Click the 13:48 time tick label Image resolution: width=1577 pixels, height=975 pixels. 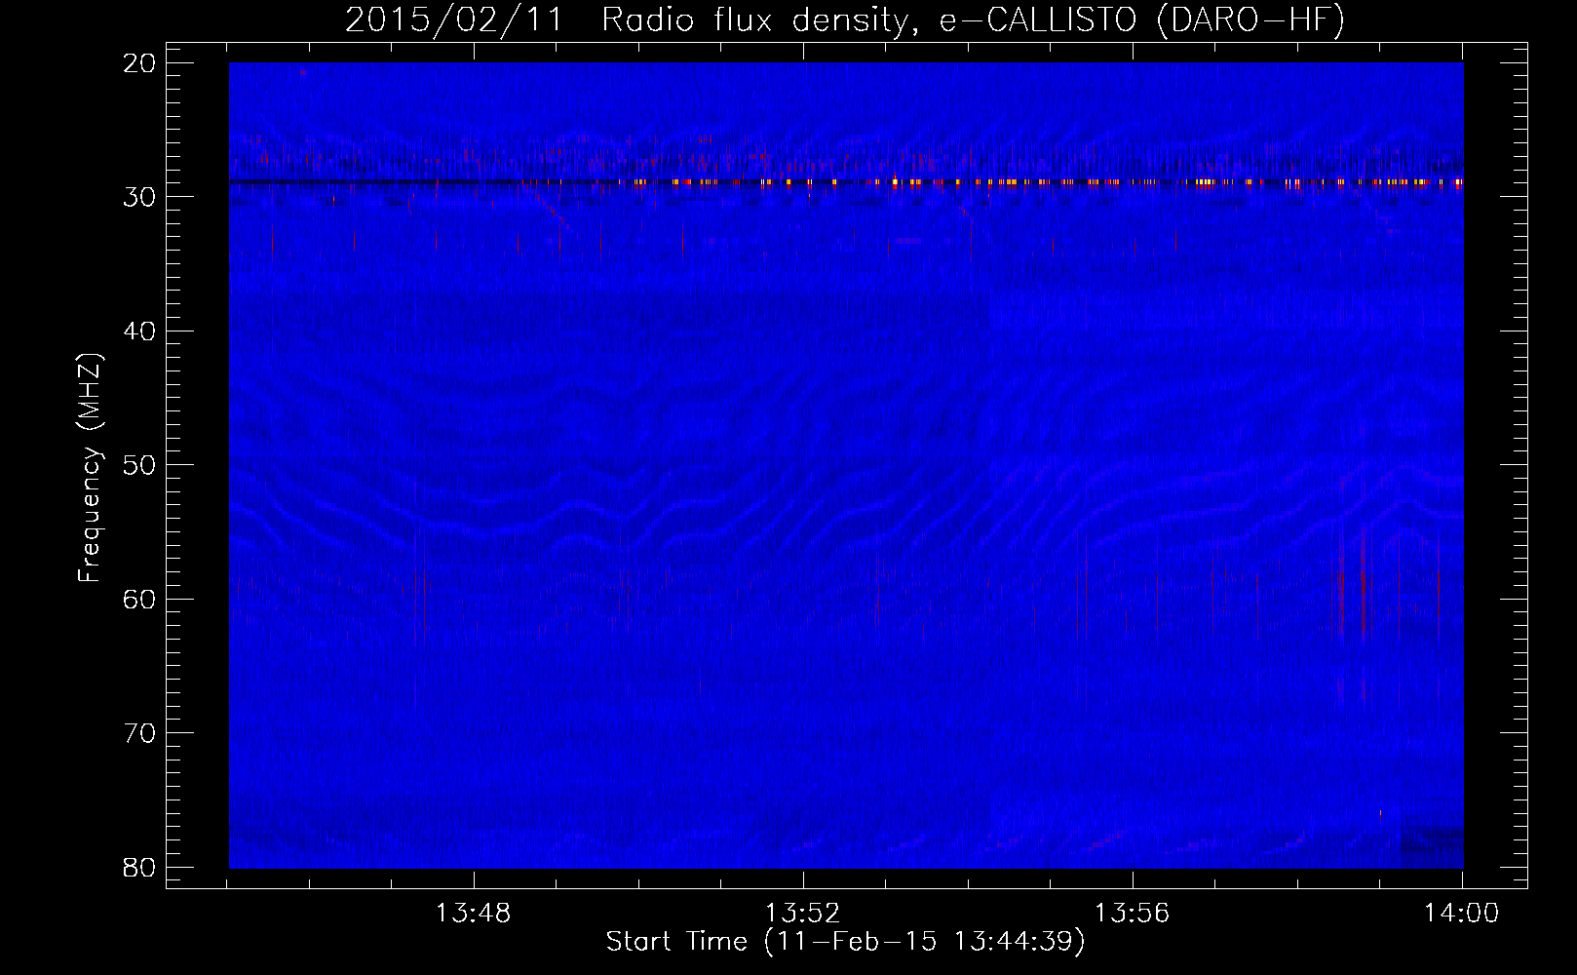click(474, 914)
